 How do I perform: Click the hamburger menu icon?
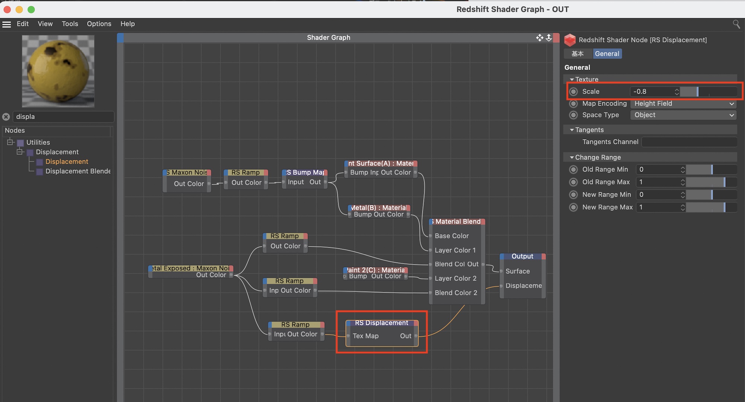pos(6,24)
